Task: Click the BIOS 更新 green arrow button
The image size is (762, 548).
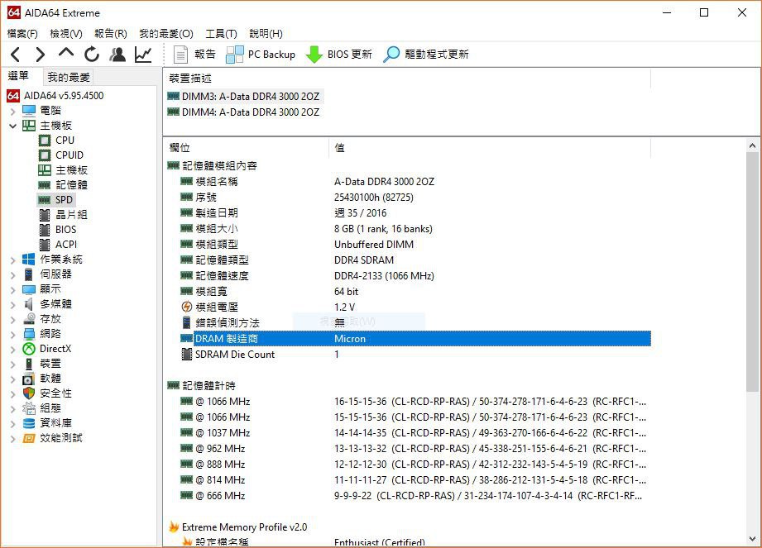Action: [x=338, y=55]
